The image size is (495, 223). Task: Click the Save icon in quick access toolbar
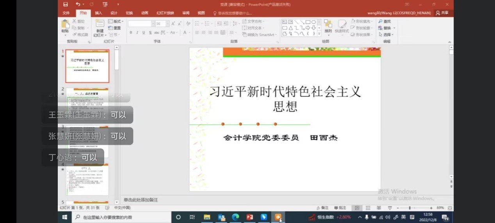point(66,4)
